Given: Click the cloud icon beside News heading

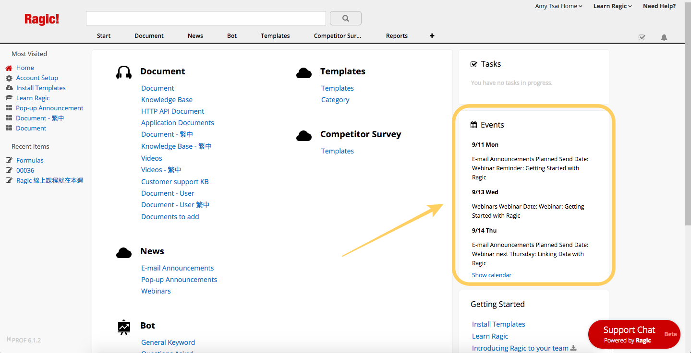Looking at the screenshot, I should pos(124,253).
